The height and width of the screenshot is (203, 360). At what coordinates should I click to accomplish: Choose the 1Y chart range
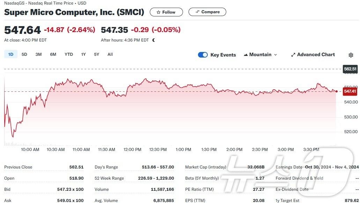pos(83,54)
